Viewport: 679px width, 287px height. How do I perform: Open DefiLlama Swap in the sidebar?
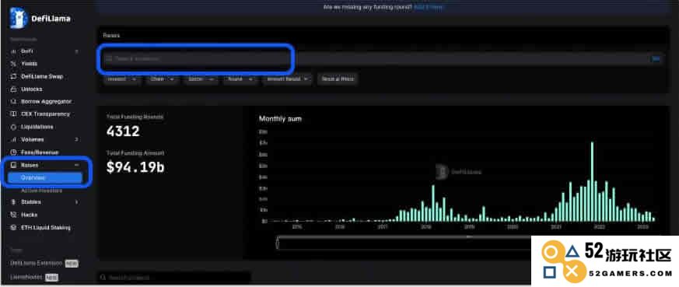(x=42, y=77)
